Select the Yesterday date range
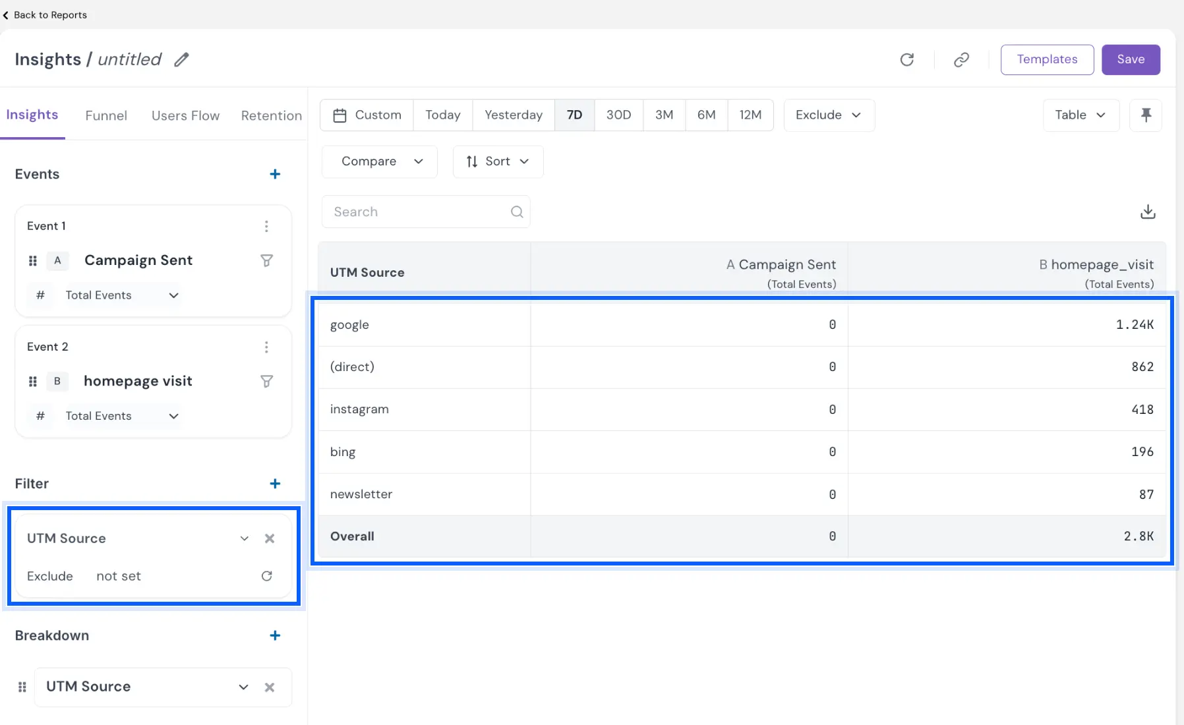Viewport: 1184px width, 725px height. point(514,115)
